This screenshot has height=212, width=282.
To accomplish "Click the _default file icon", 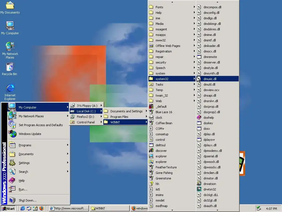I will 151,106.
